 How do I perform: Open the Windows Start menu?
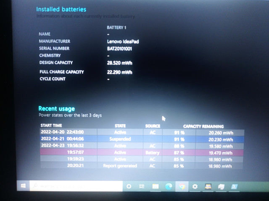click(x=23, y=185)
